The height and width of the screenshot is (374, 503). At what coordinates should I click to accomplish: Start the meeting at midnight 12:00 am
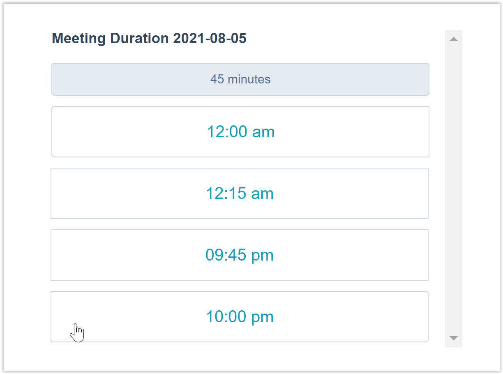[240, 132]
